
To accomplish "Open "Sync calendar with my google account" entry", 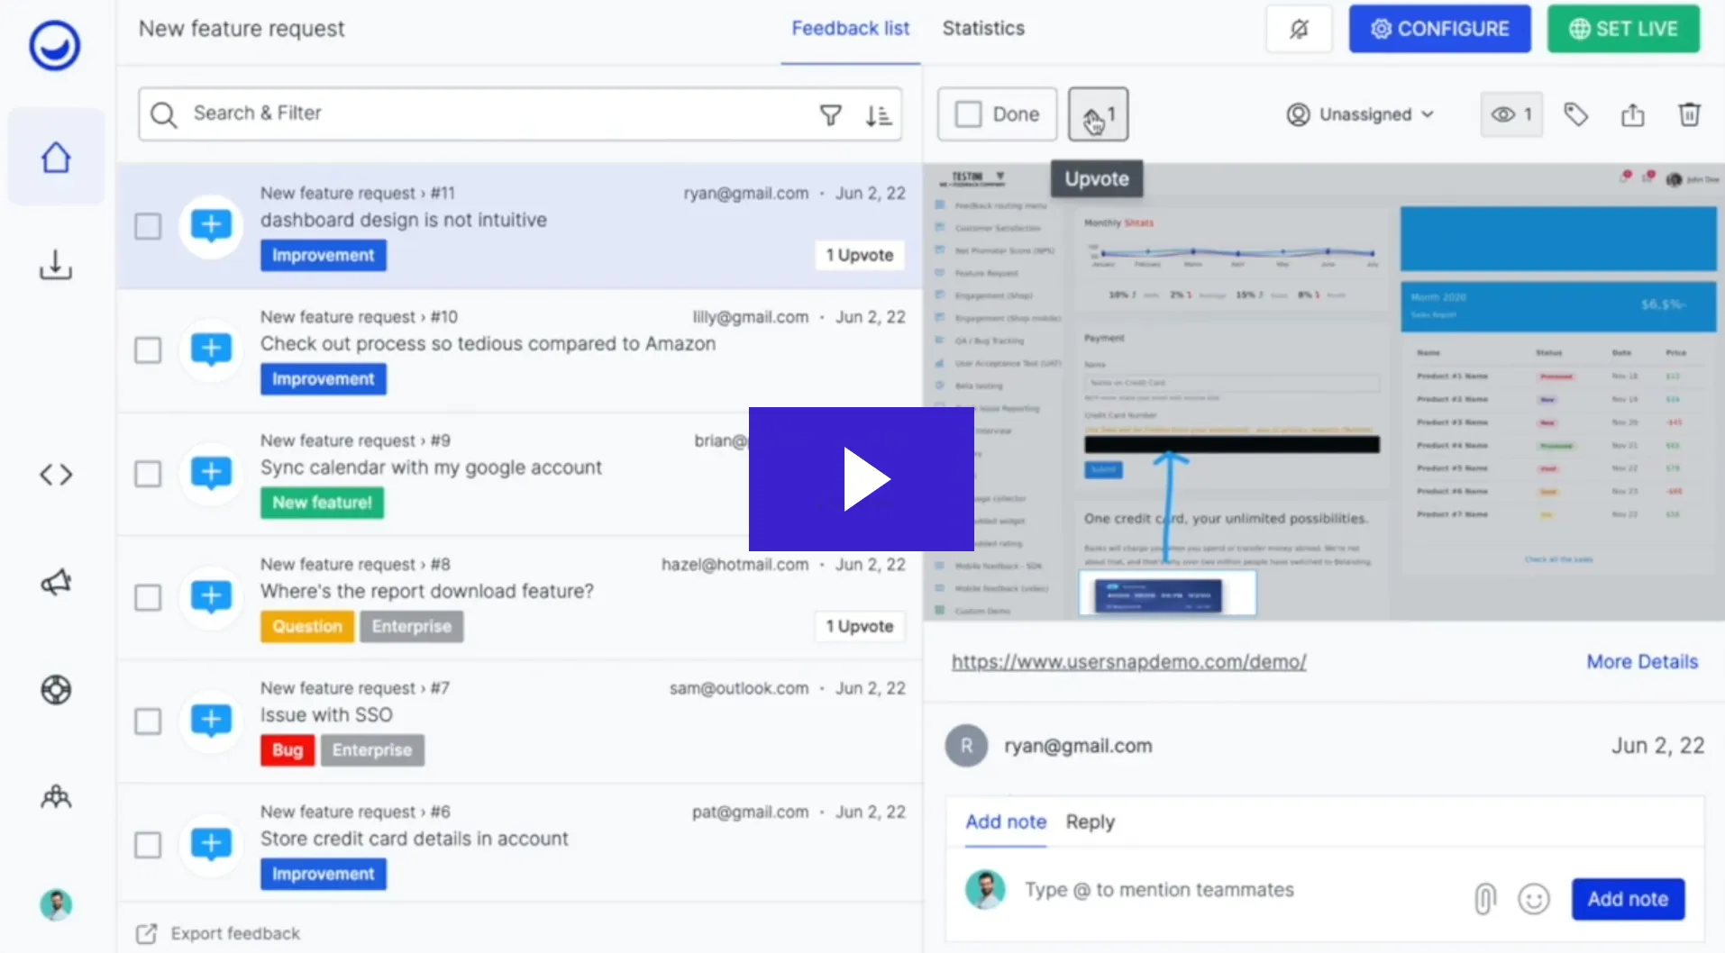I will pos(431,468).
